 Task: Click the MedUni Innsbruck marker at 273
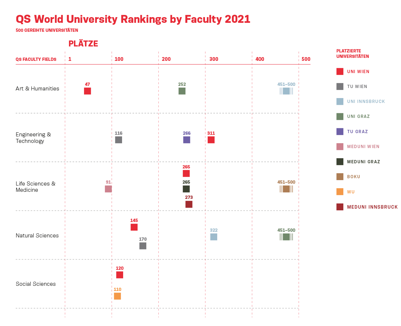[x=189, y=204]
